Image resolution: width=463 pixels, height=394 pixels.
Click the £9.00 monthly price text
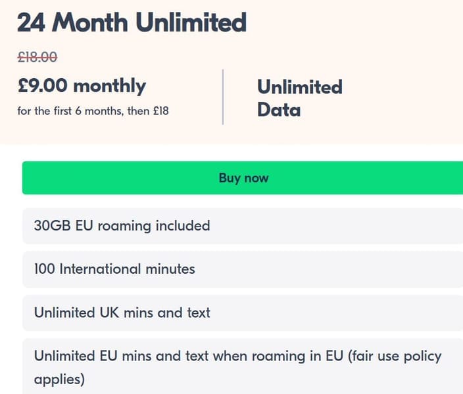(82, 86)
